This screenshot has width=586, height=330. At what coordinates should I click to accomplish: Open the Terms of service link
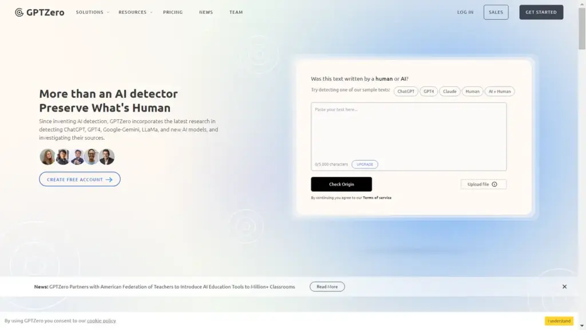click(x=377, y=198)
